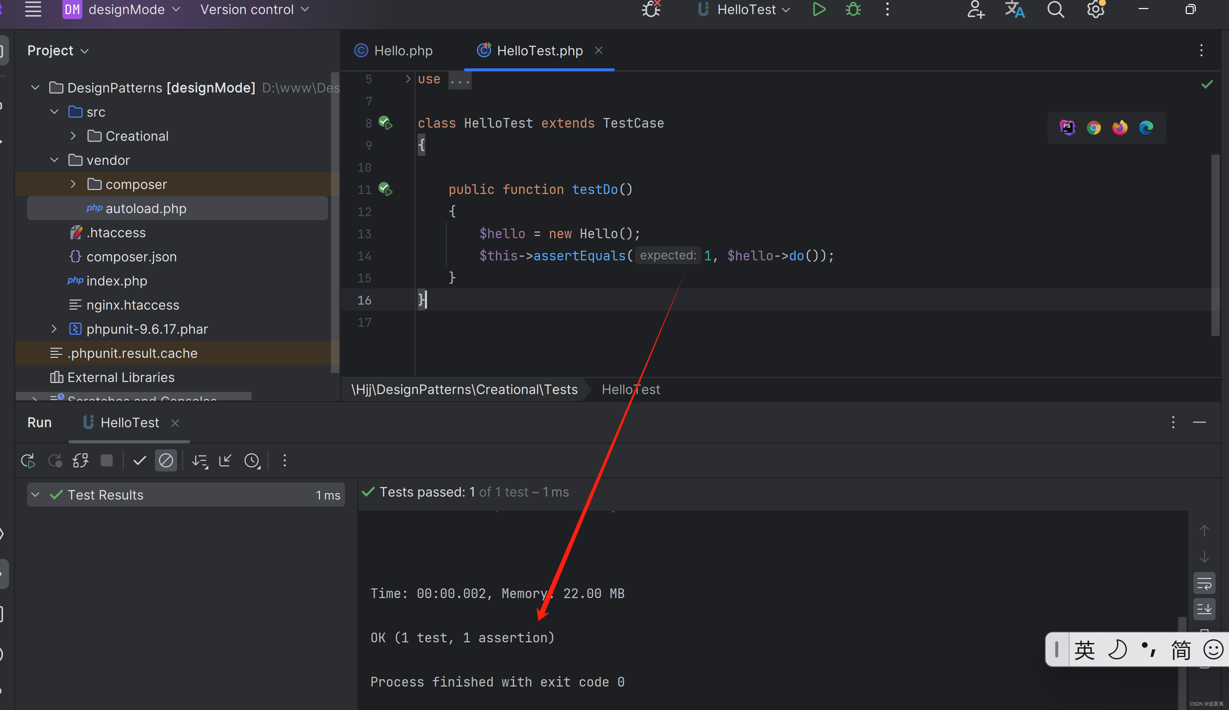This screenshot has width=1229, height=710.
Task: Click the import tests arrow icon
Action: point(225,460)
